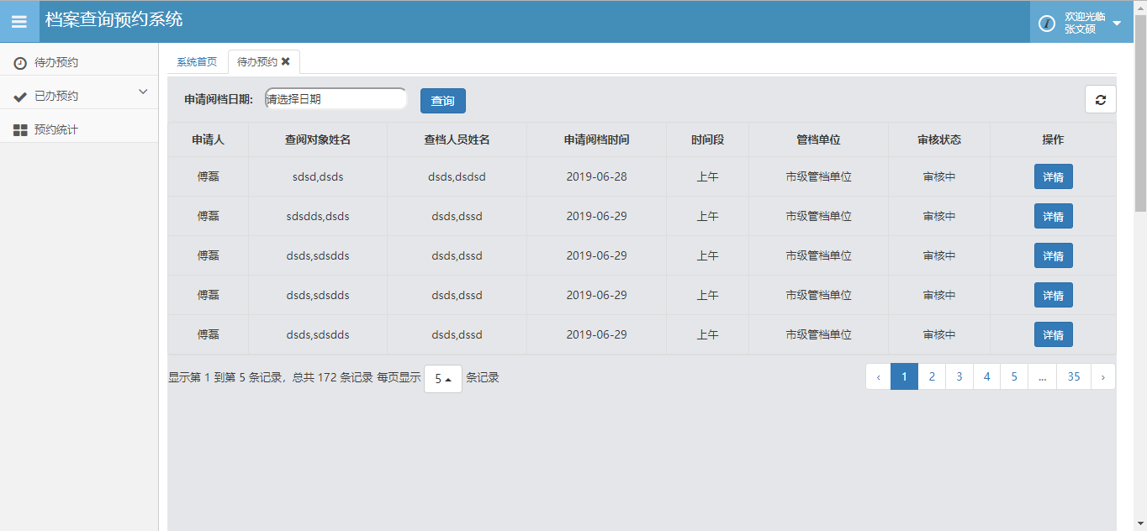Click the user avatar icon
The height and width of the screenshot is (531, 1147).
click(x=1047, y=24)
